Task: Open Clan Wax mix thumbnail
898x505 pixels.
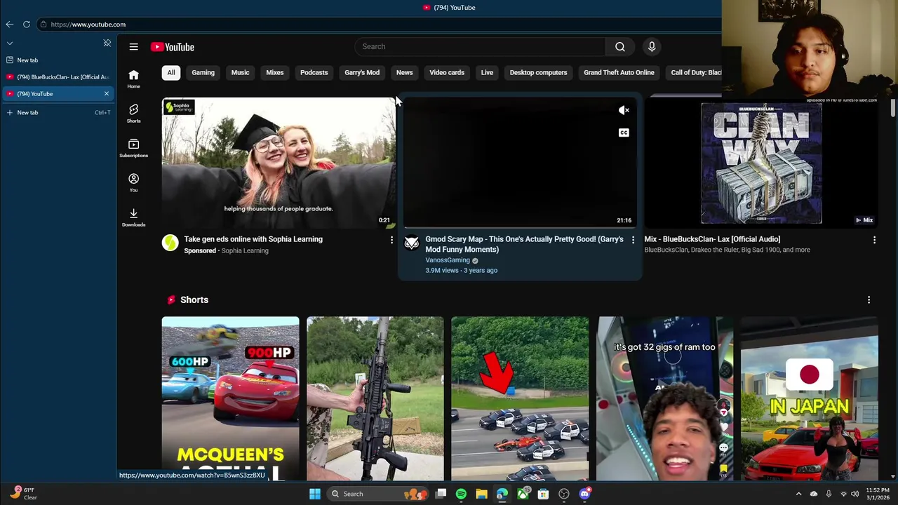Action: 761,163
